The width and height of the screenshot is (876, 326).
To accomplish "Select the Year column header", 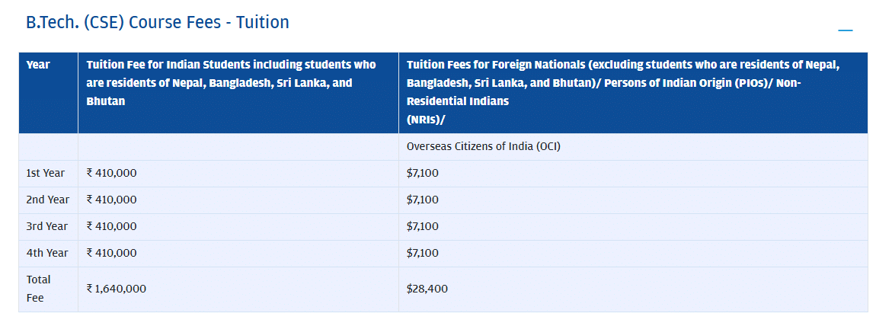I will [x=38, y=65].
